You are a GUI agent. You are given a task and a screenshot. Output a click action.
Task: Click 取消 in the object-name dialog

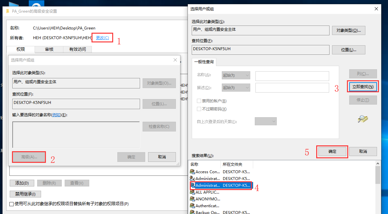[162, 157]
